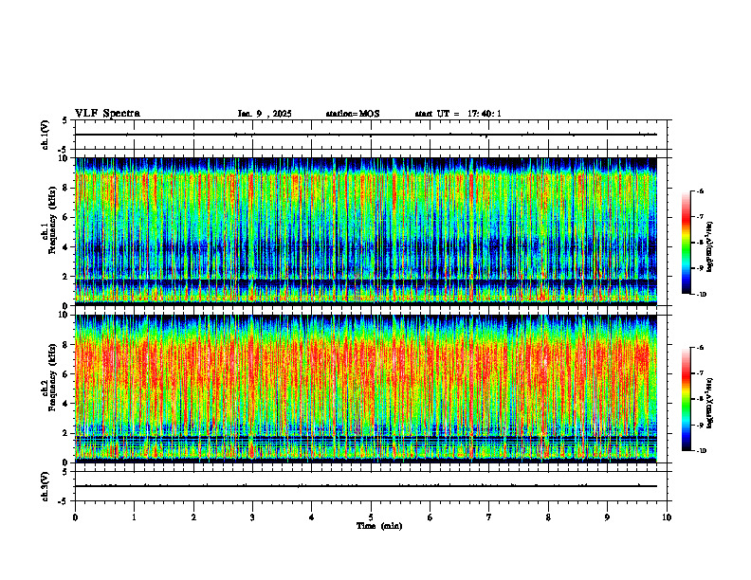Click the "-5" tick of ch.1(V) axis
751x580 pixels.
pos(64,150)
